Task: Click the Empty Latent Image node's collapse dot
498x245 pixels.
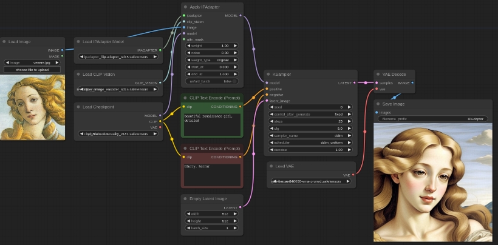Action: click(185, 198)
